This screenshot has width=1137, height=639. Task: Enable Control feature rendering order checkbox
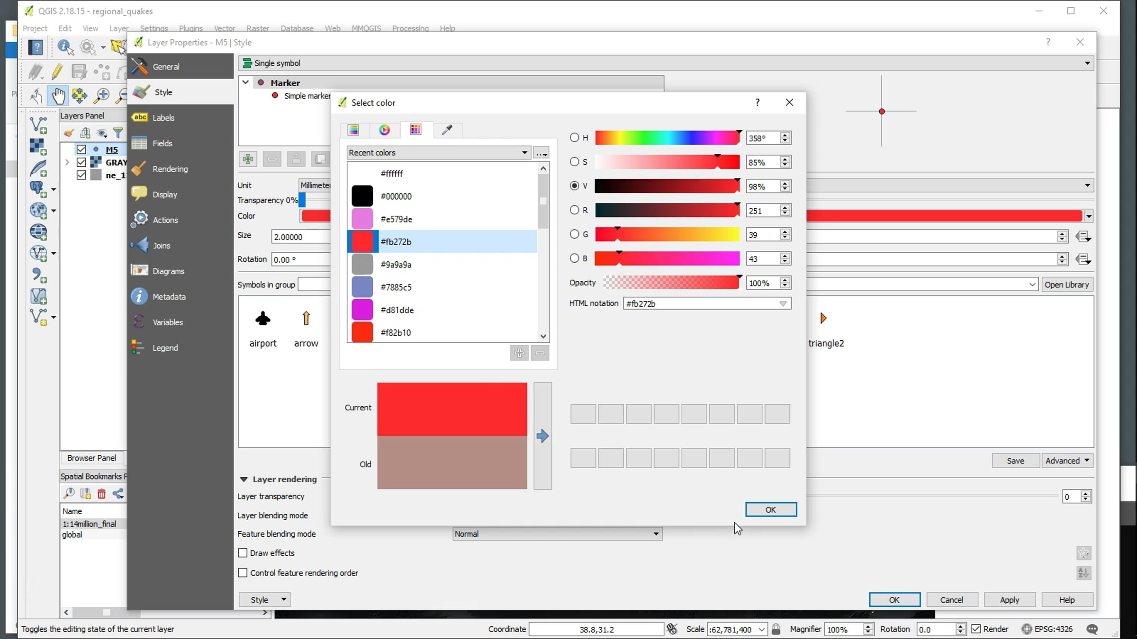(x=243, y=573)
